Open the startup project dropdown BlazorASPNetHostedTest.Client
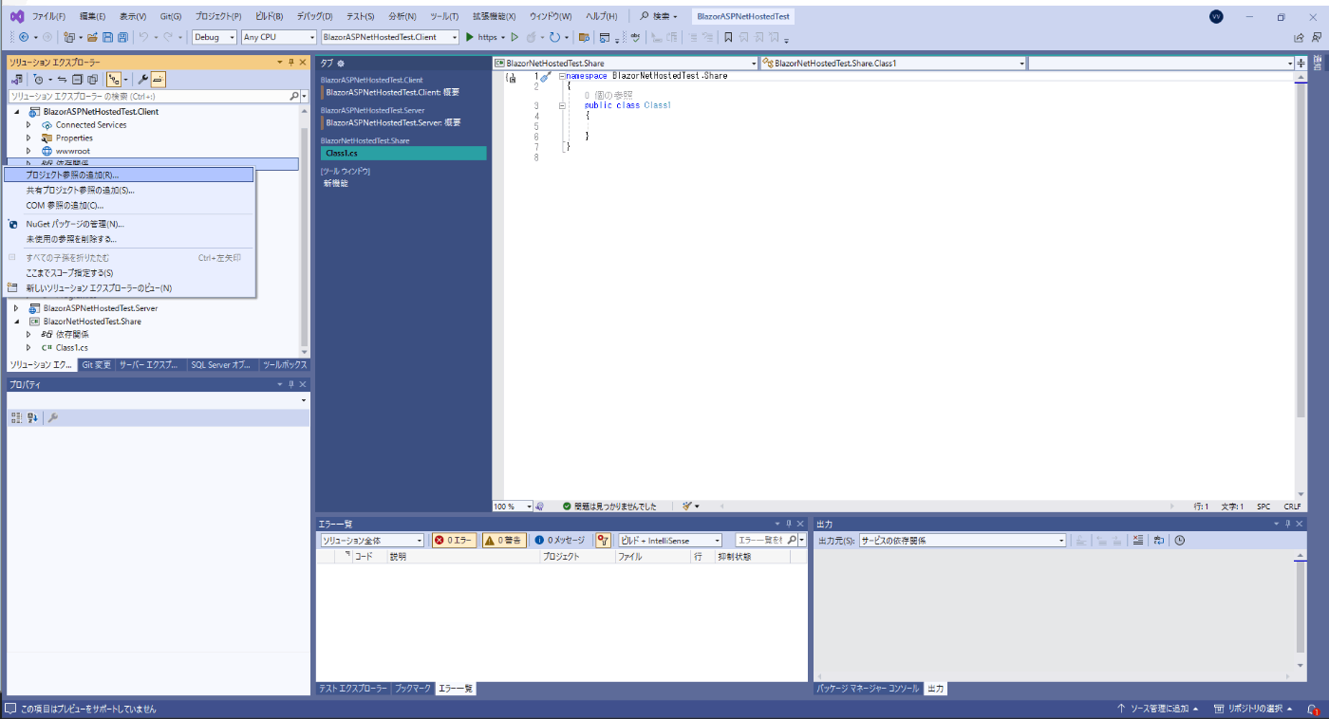This screenshot has height=719, width=1329. coord(389,37)
